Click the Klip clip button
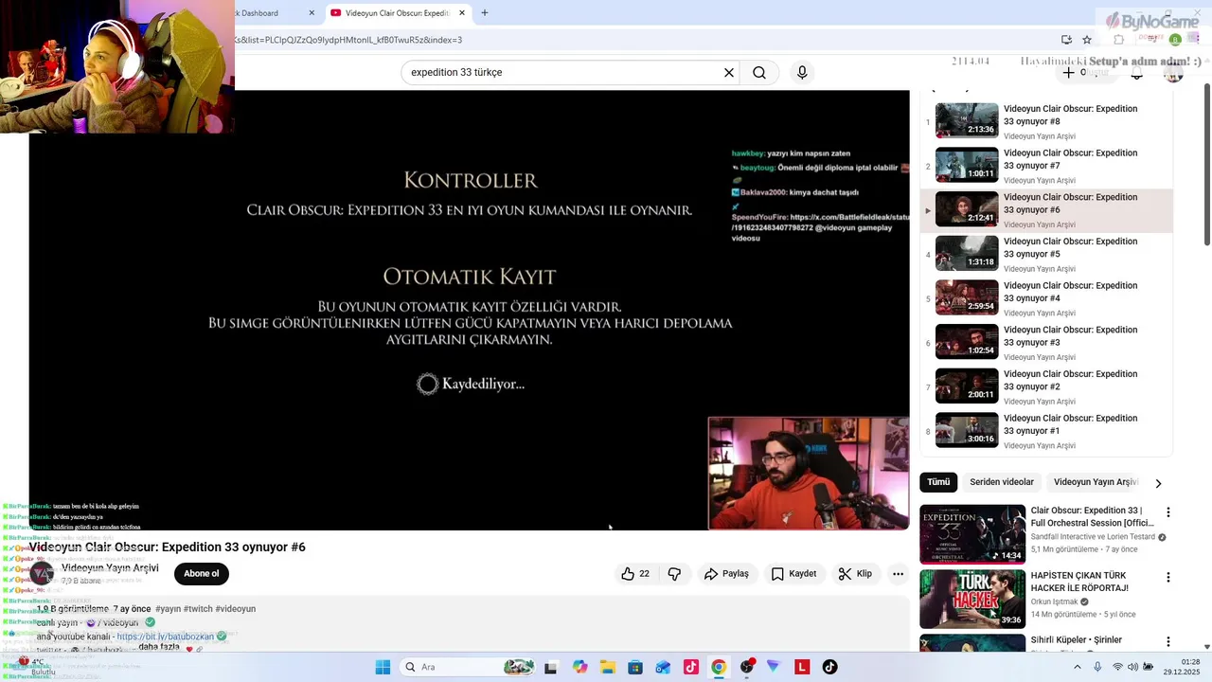The height and width of the screenshot is (682, 1212). pos(855,574)
